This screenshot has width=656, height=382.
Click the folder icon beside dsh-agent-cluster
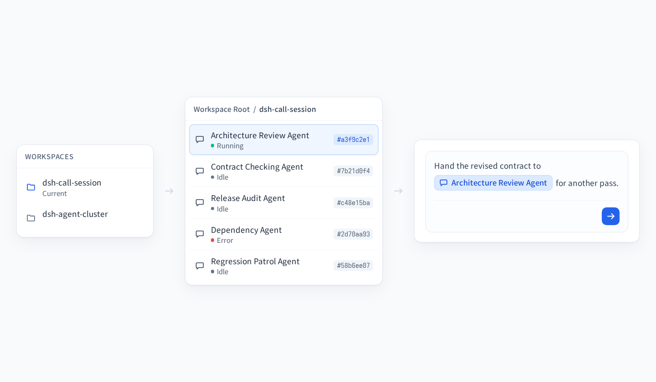click(x=31, y=218)
